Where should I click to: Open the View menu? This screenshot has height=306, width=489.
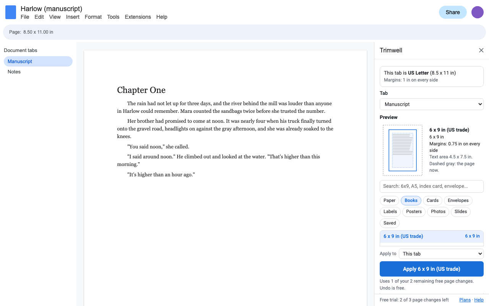55,17
